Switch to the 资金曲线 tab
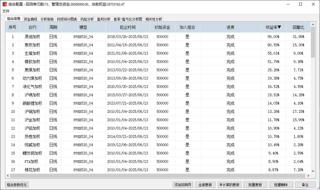Viewport: 320px width, 190px height. pyautogui.click(x=30, y=19)
